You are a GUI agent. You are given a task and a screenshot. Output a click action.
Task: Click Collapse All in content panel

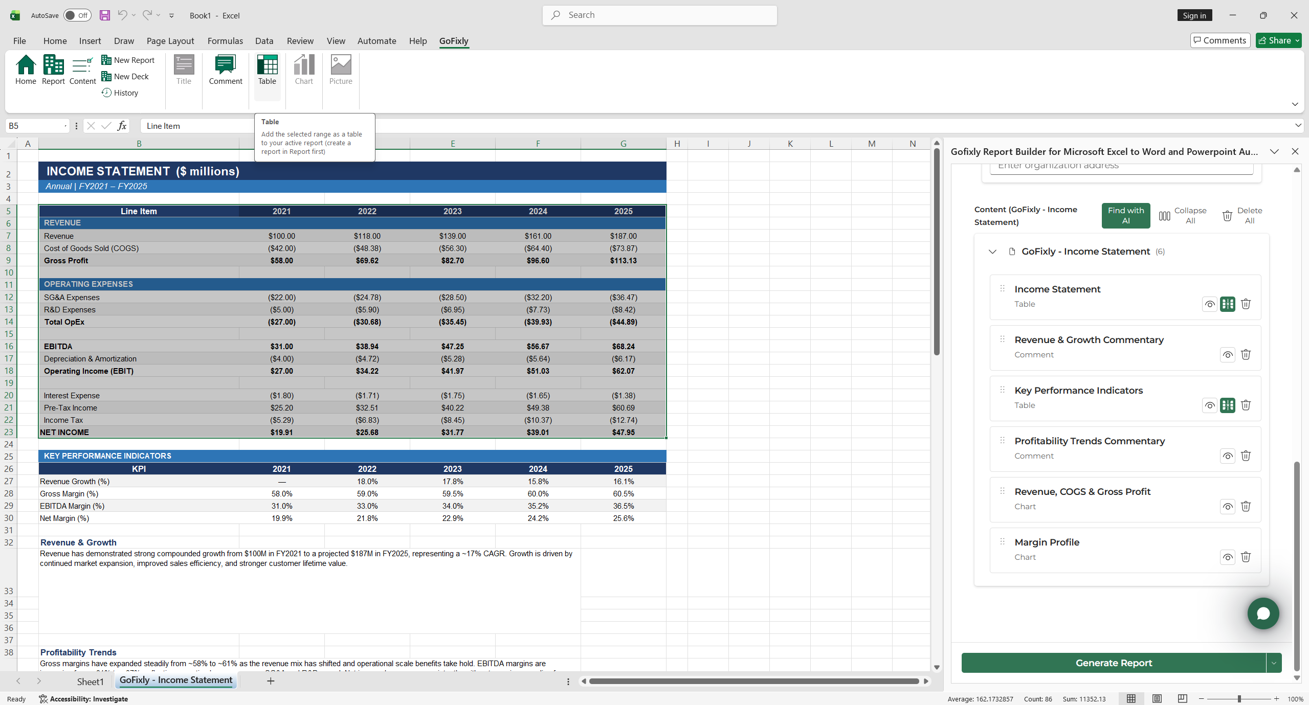(x=1182, y=215)
